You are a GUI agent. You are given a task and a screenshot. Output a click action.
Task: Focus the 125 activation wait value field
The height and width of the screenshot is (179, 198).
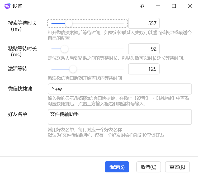coord(144,69)
